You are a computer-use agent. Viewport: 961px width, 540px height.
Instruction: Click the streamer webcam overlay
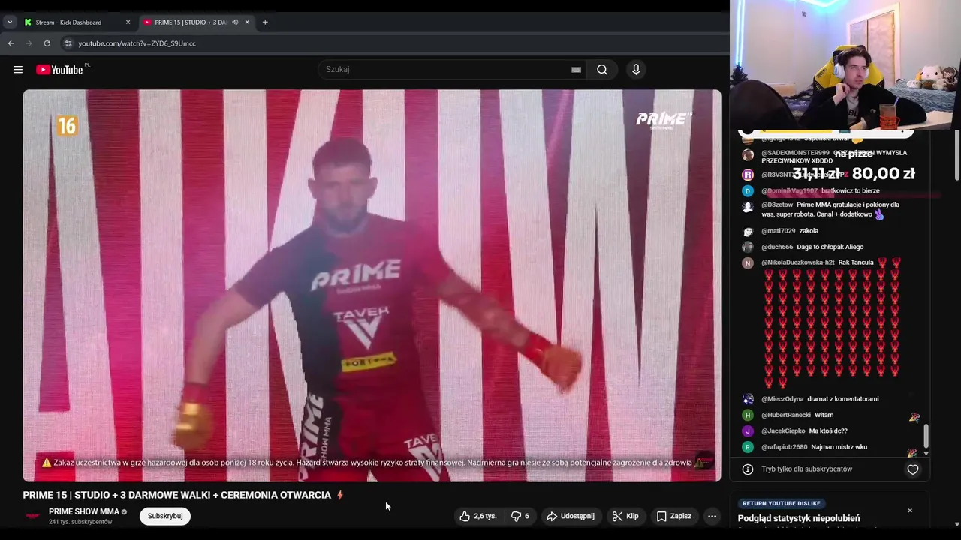coord(845,64)
